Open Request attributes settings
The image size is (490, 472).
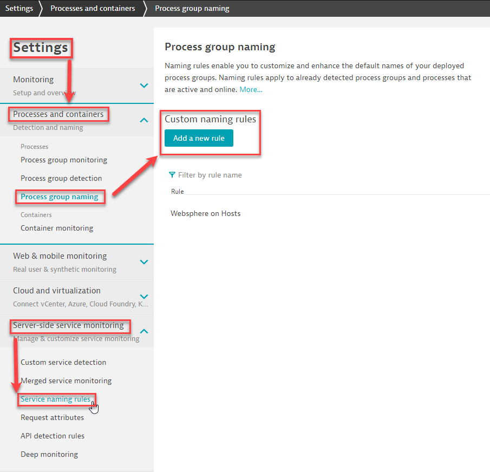(x=52, y=417)
